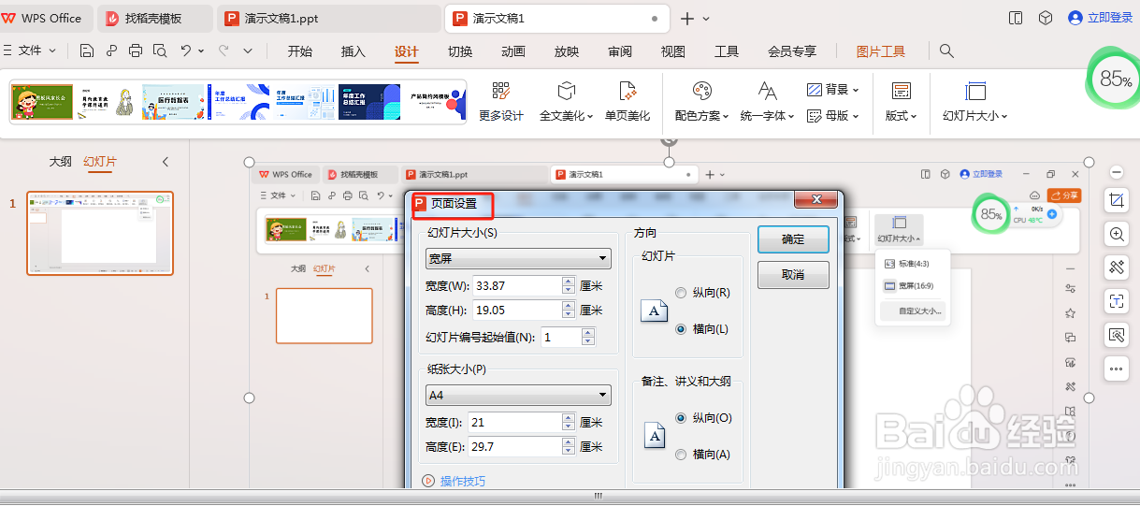
Task: Click the 宽度(W) spinner arrows
Action: click(x=569, y=286)
